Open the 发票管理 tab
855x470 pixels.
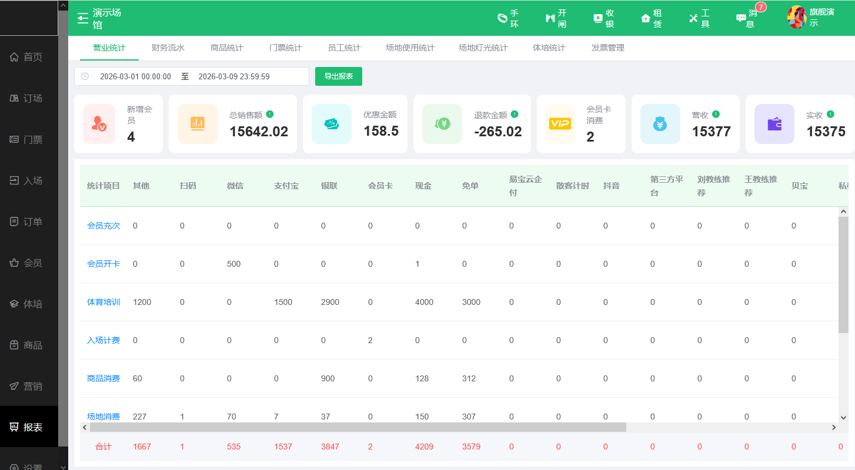point(607,48)
